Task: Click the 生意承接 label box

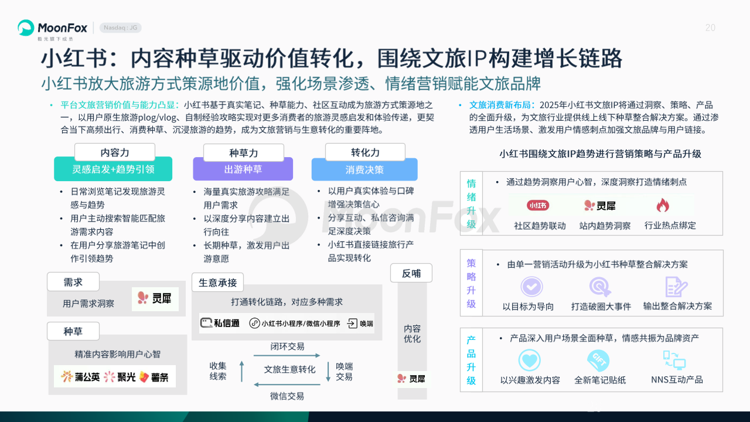Action: [218, 283]
